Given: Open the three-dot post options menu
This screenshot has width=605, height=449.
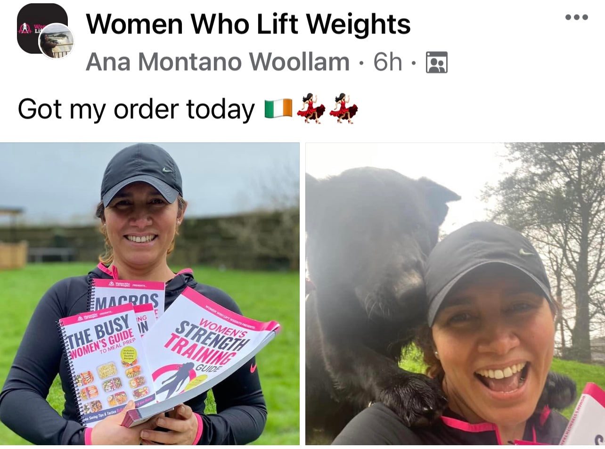Looking at the screenshot, I should [x=576, y=17].
